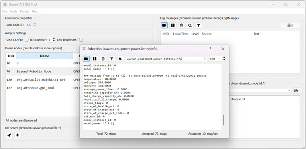This screenshot has width=306, height=149.
Task: Open the File menu
Action: pyautogui.click(x=5, y=12)
